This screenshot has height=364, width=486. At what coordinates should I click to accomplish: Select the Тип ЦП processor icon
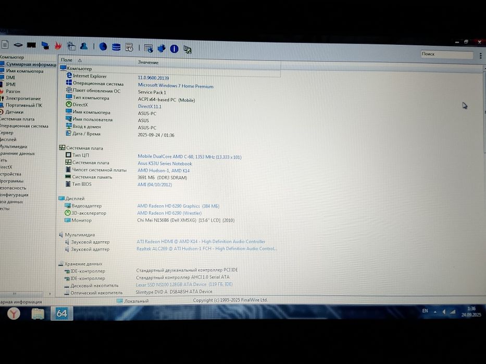tap(69, 155)
